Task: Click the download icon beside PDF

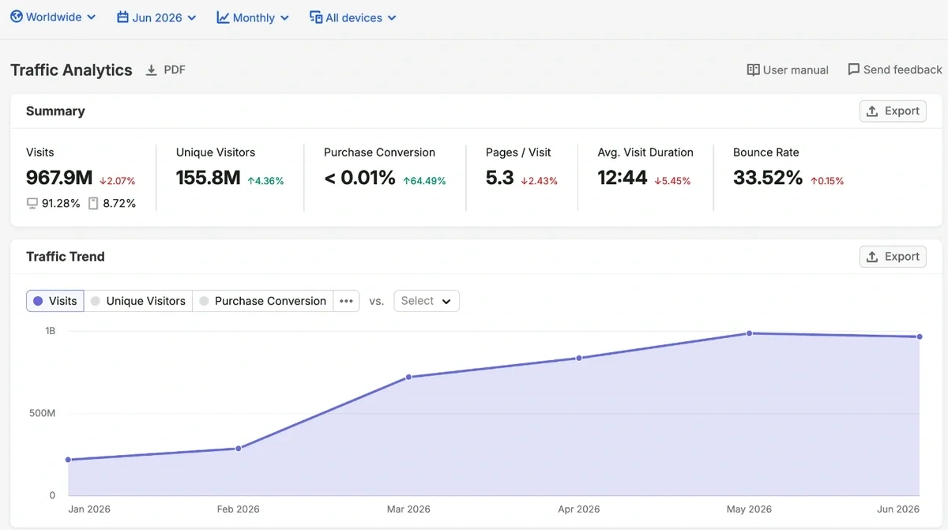Action: pyautogui.click(x=152, y=70)
